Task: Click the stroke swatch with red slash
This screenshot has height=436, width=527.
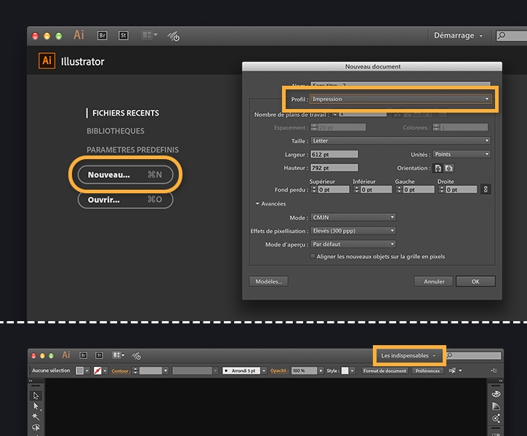Action: (97, 371)
